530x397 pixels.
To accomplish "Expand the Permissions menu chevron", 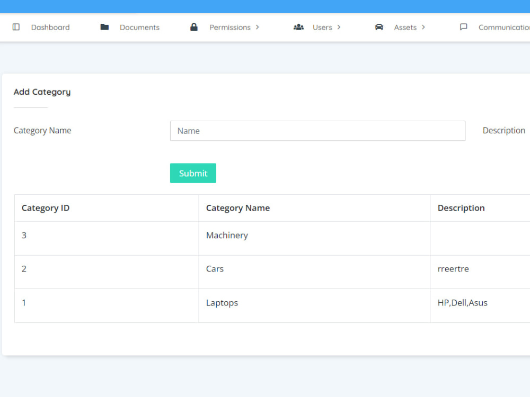I will 257,27.
